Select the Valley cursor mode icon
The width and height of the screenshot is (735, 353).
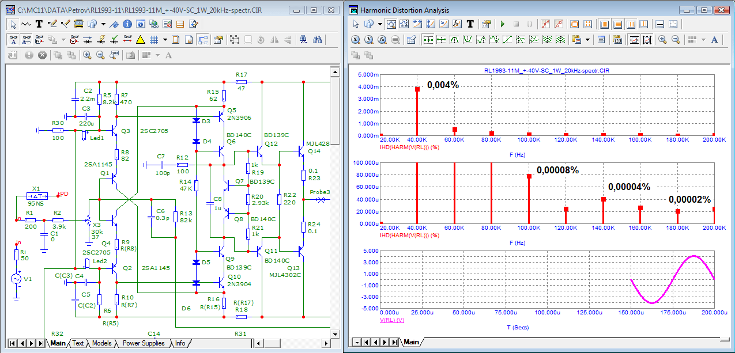pyautogui.click(x=468, y=40)
